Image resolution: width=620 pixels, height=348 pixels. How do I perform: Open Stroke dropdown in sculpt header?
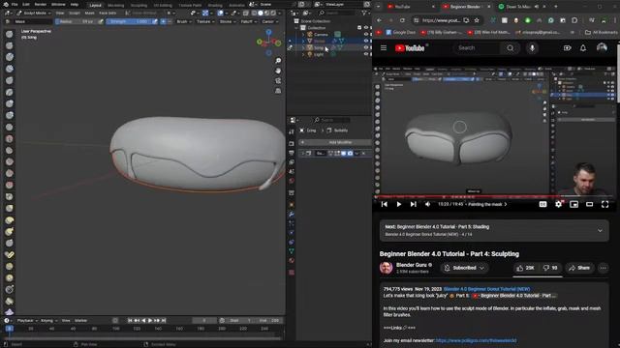tap(228, 21)
